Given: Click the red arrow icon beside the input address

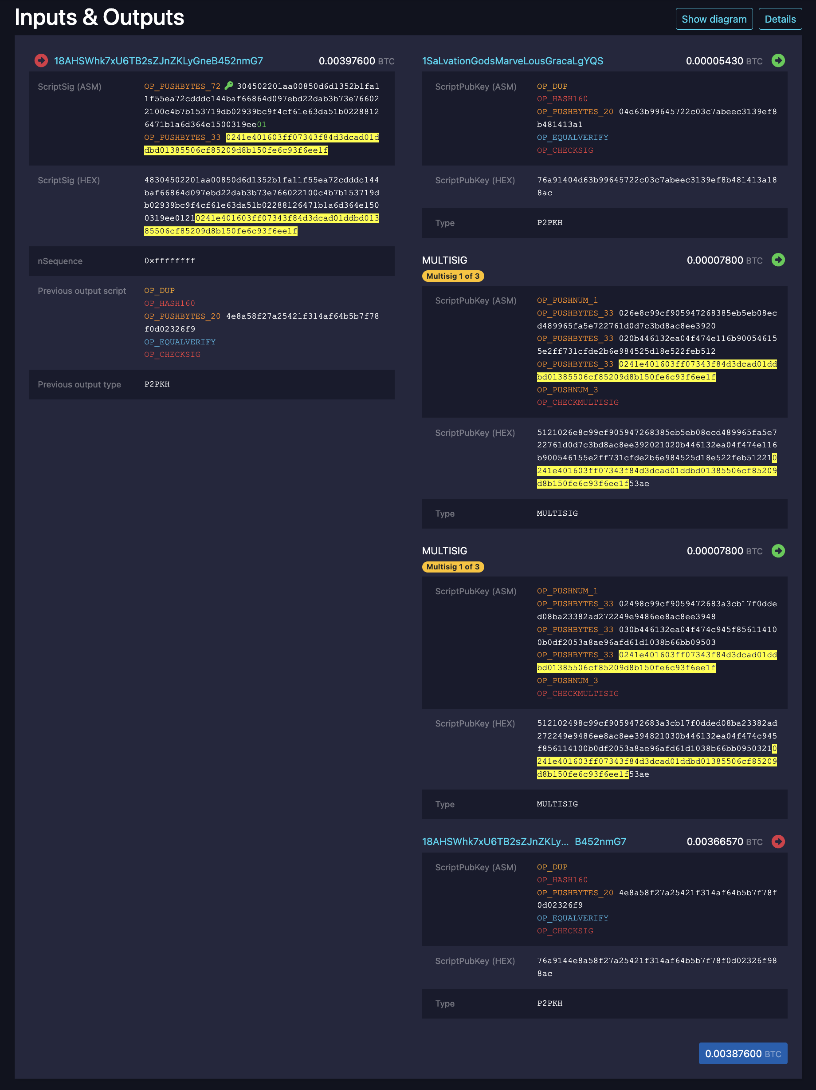Looking at the screenshot, I should click(x=41, y=61).
